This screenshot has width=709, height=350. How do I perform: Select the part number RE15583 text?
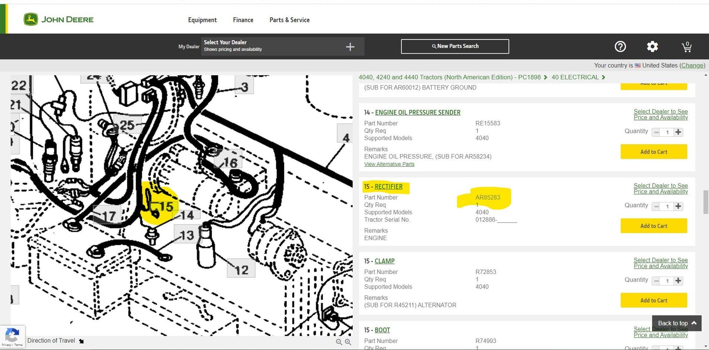coord(488,123)
